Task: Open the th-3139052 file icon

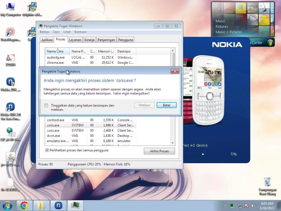Action: click(x=10, y=184)
